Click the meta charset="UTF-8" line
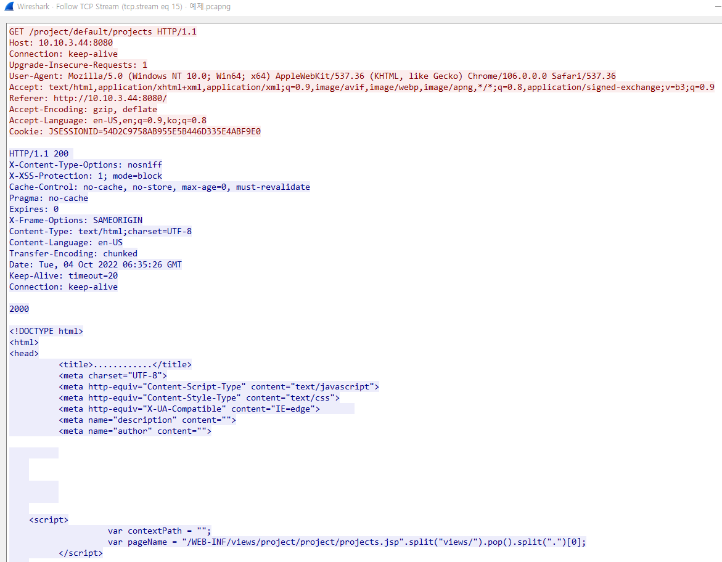Viewport: 722px width, 562px height. point(113,375)
